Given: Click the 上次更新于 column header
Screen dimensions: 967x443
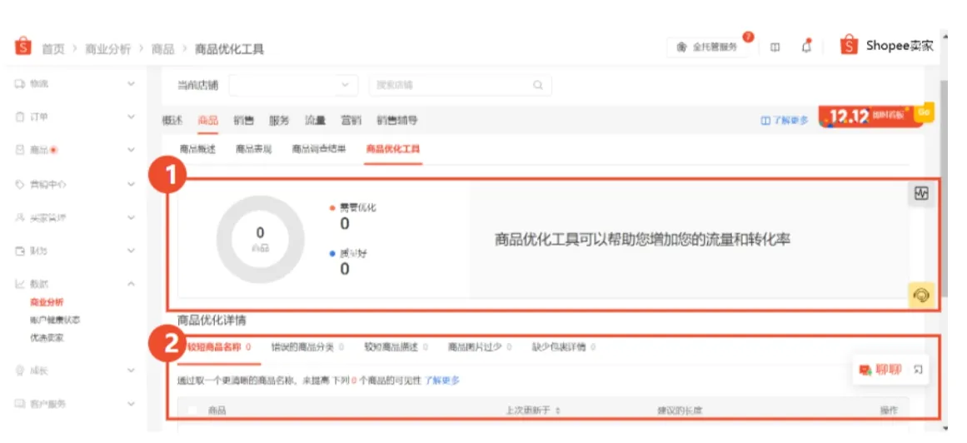Looking at the screenshot, I should coord(527,411).
